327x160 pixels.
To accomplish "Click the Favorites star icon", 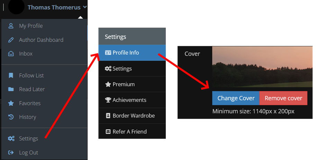I will click(x=11, y=103).
